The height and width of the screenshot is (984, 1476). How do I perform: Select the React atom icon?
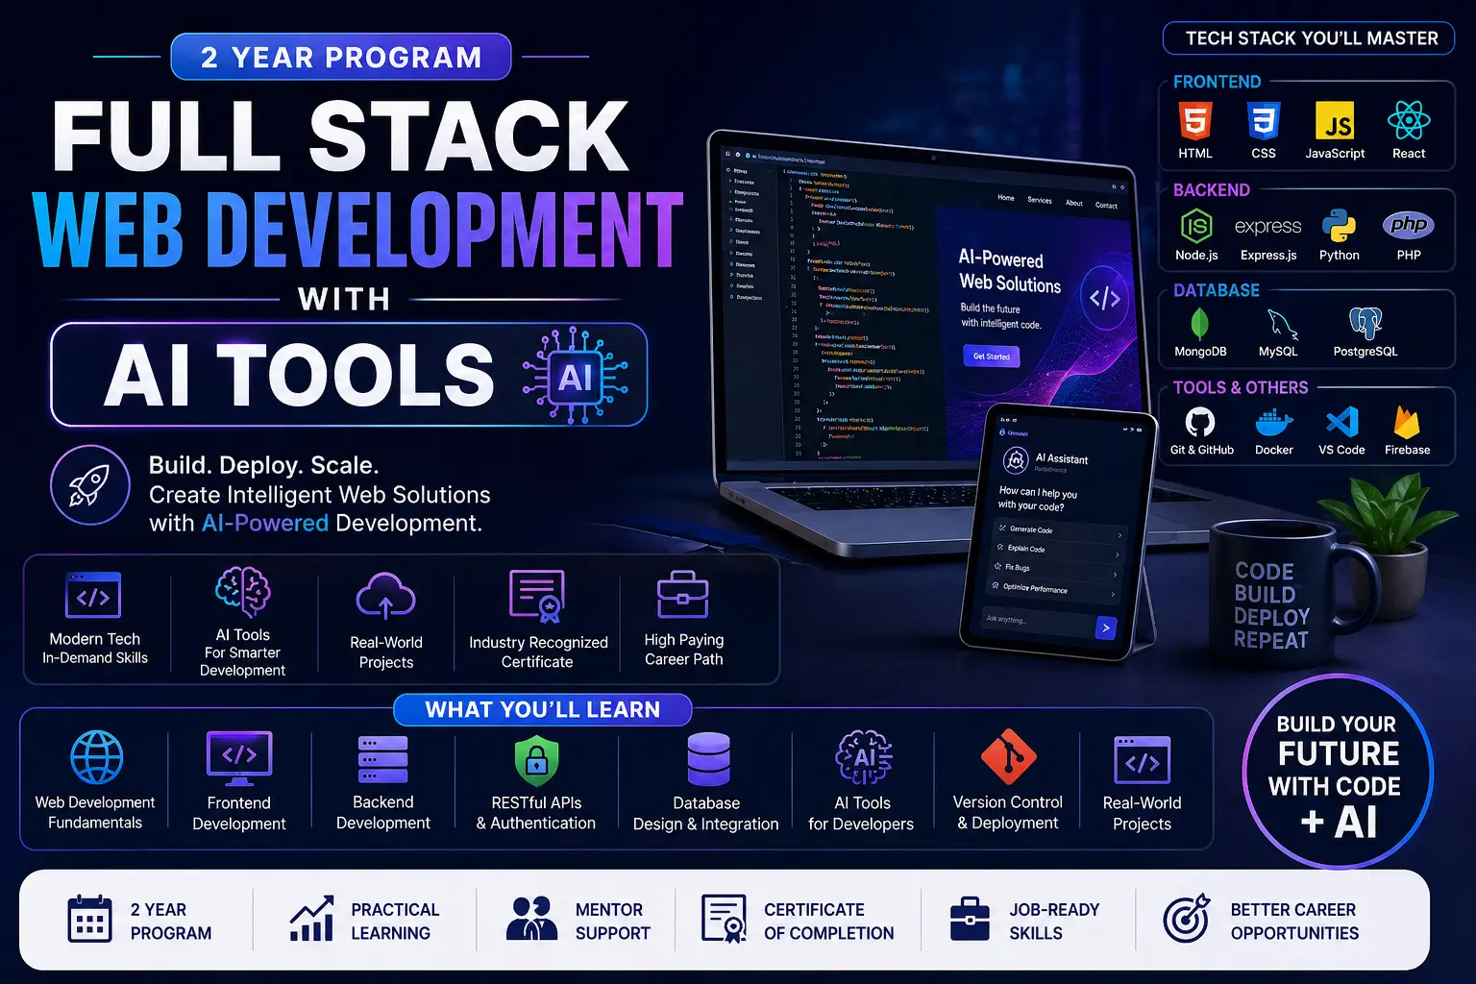tap(1408, 121)
